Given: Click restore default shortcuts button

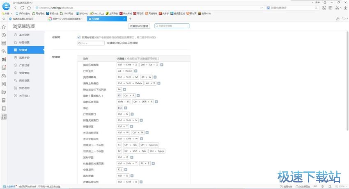Looking at the screenshot, I should tap(139, 26).
